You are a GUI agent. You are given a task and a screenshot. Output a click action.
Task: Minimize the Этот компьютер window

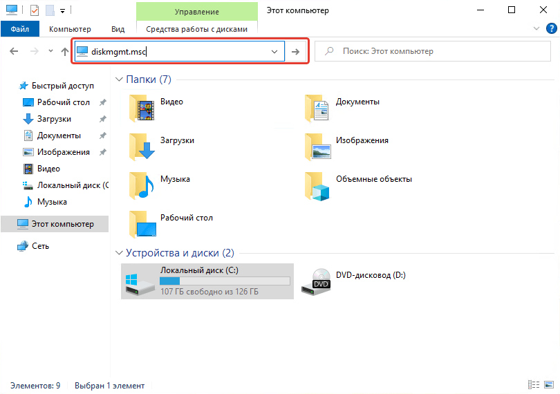pyautogui.click(x=480, y=10)
